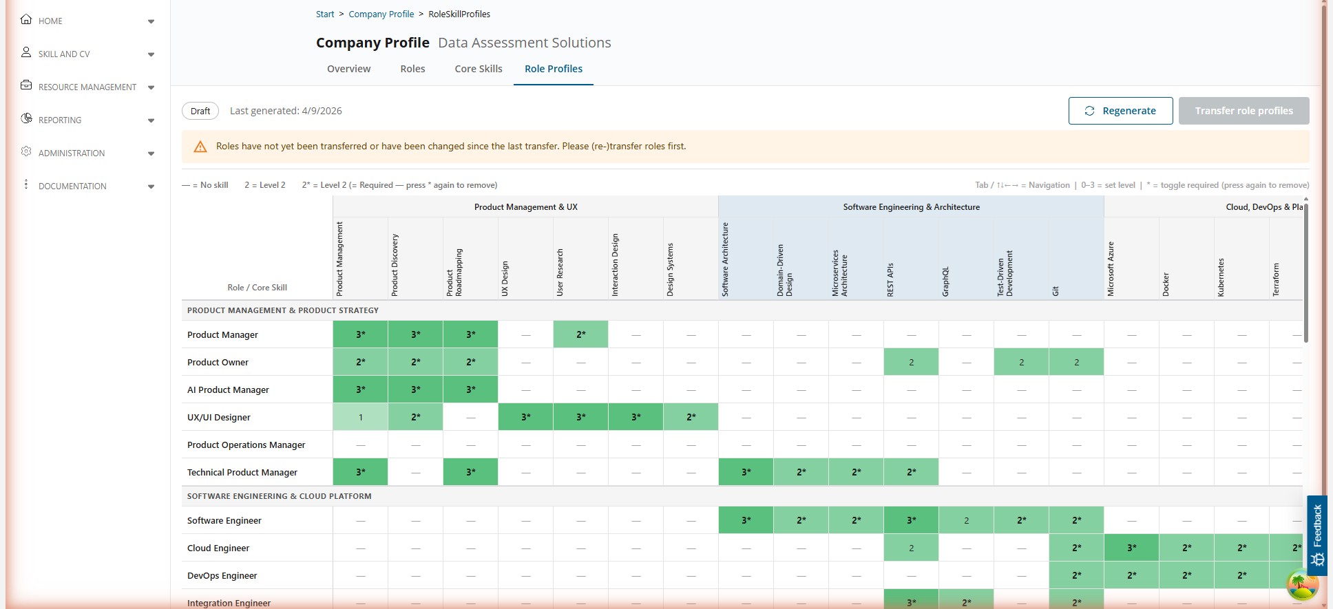Click the Product Operations Manager row label
This screenshot has width=1333, height=609.
pyautogui.click(x=246, y=445)
